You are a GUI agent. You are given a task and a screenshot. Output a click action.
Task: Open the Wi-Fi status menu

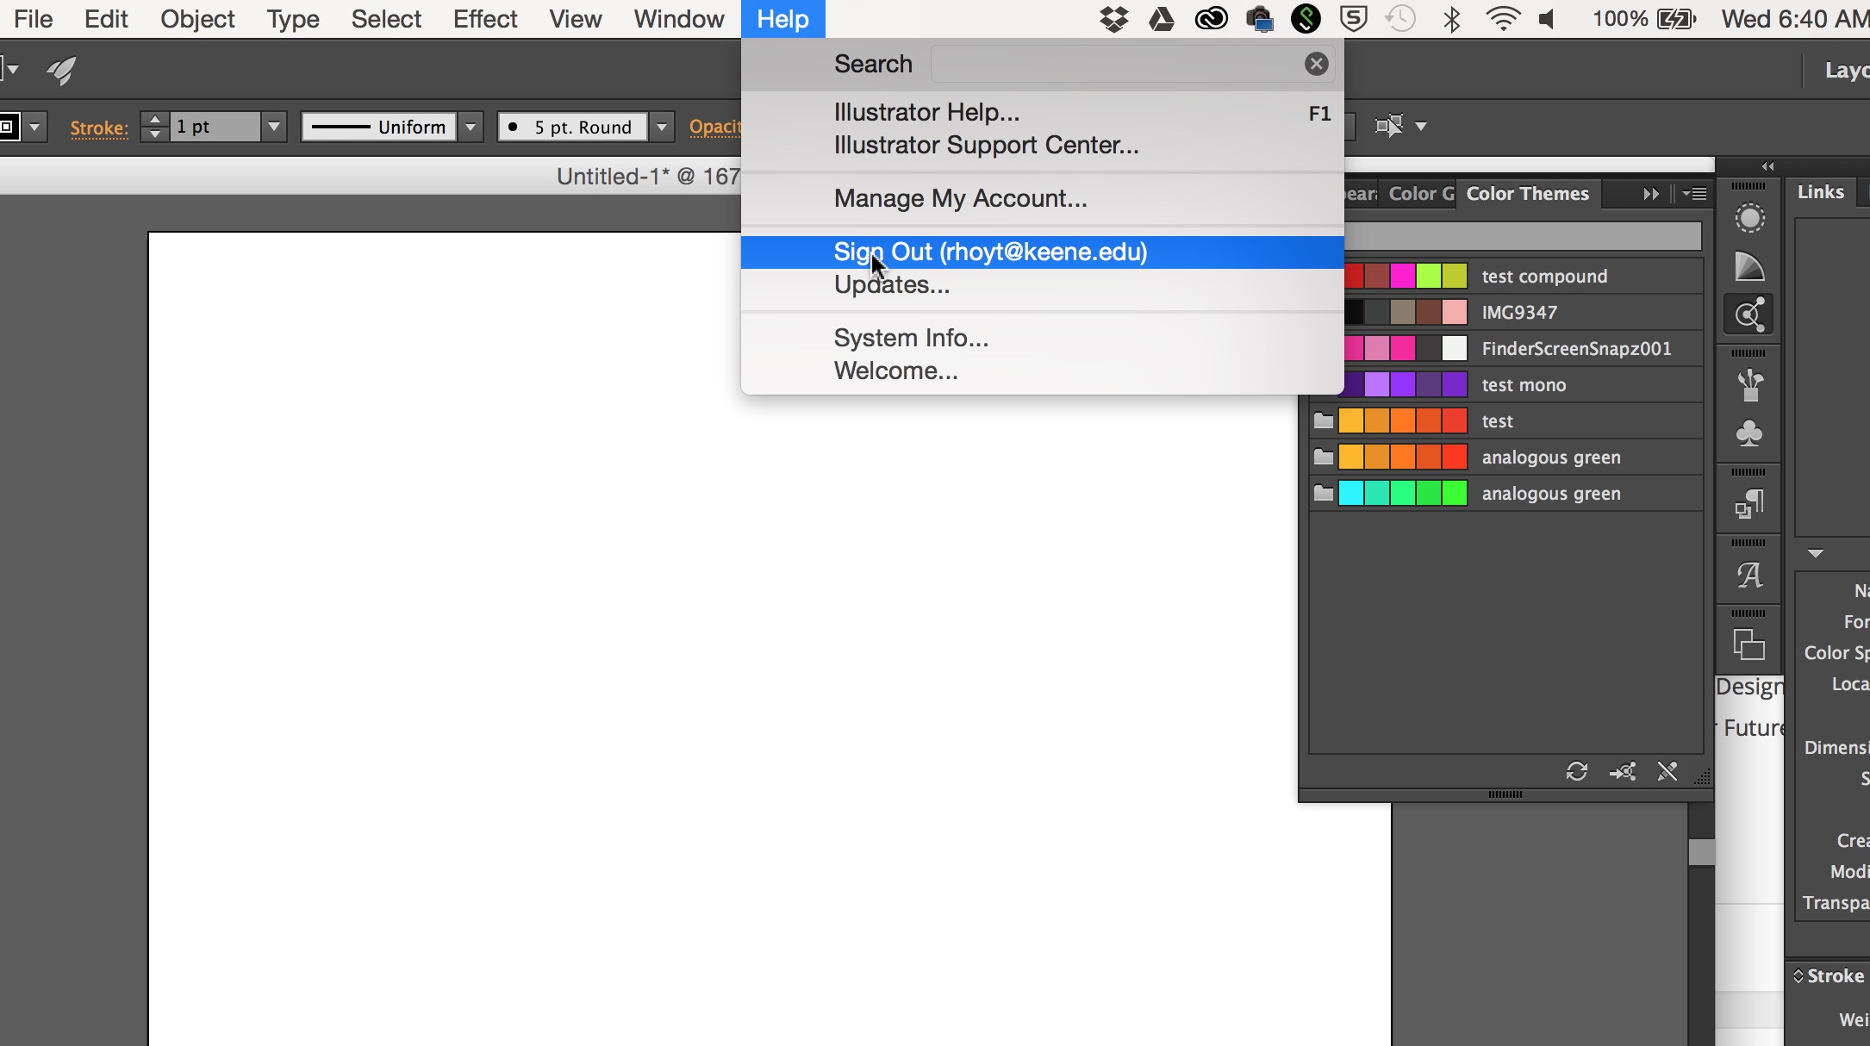(1502, 19)
